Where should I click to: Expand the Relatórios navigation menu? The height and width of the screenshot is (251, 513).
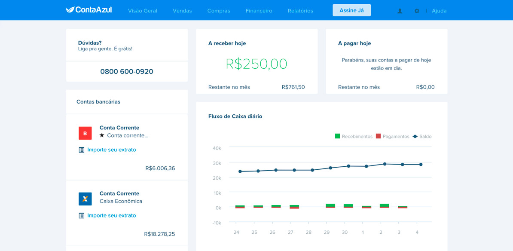point(300,11)
